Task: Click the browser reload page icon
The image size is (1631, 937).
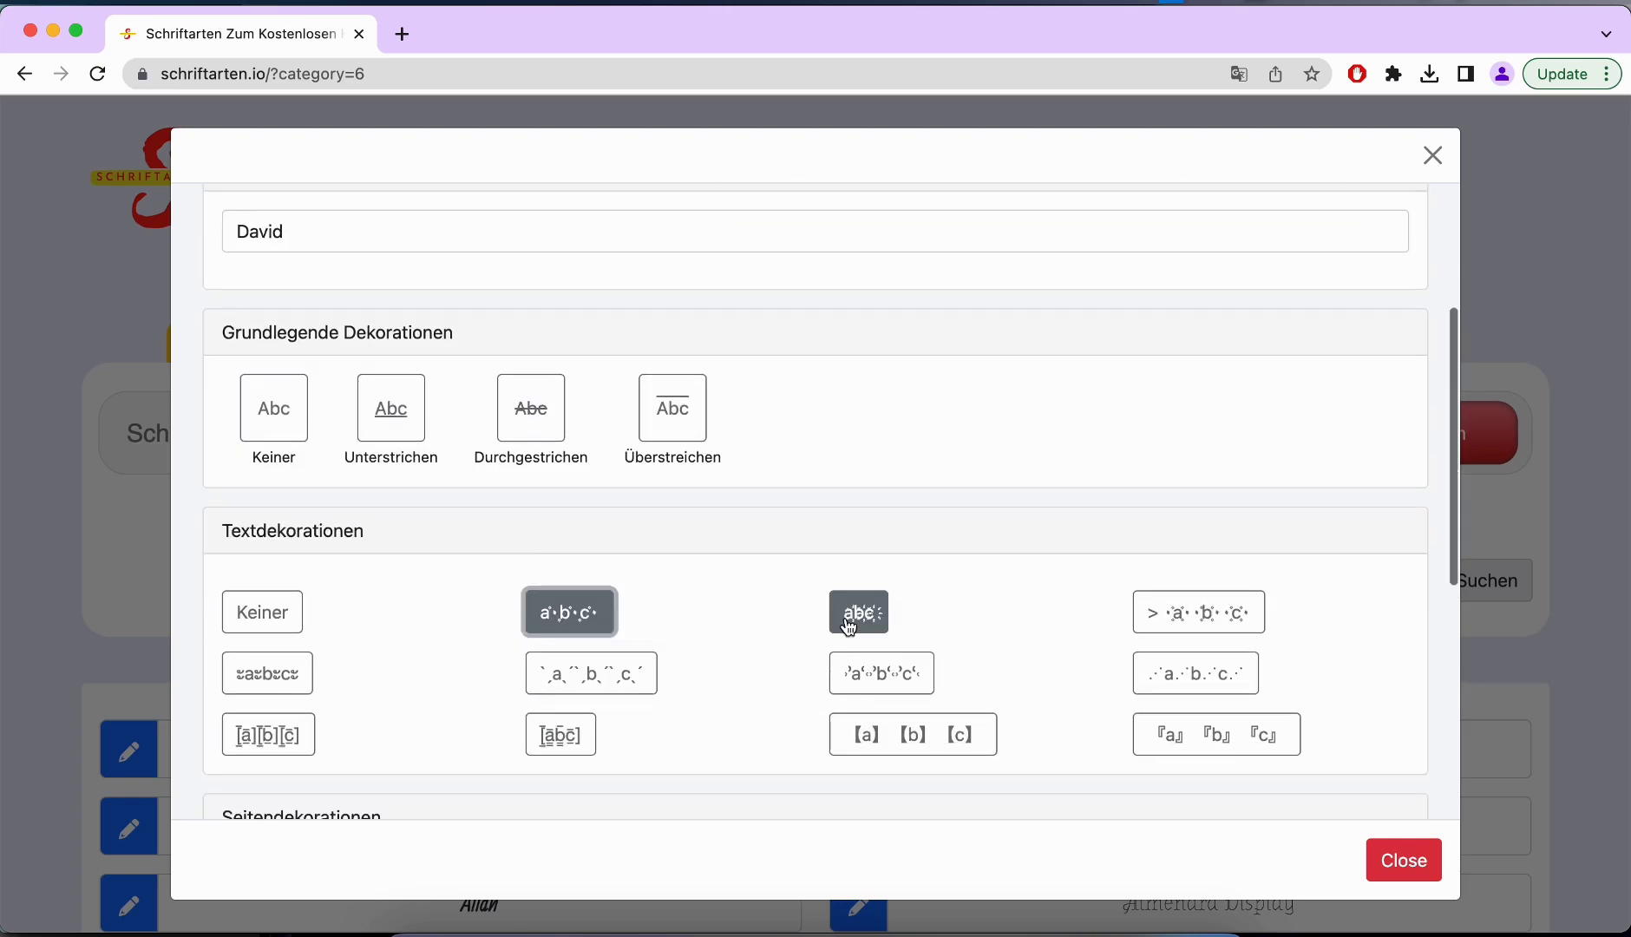Action: point(98,74)
